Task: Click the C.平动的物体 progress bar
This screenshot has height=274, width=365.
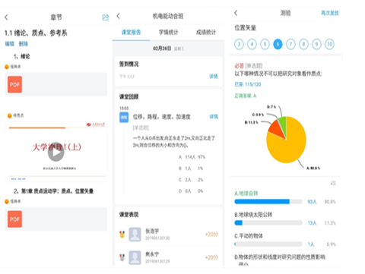Action: point(268,244)
